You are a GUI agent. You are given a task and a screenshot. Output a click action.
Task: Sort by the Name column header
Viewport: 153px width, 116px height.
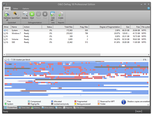[17, 27]
